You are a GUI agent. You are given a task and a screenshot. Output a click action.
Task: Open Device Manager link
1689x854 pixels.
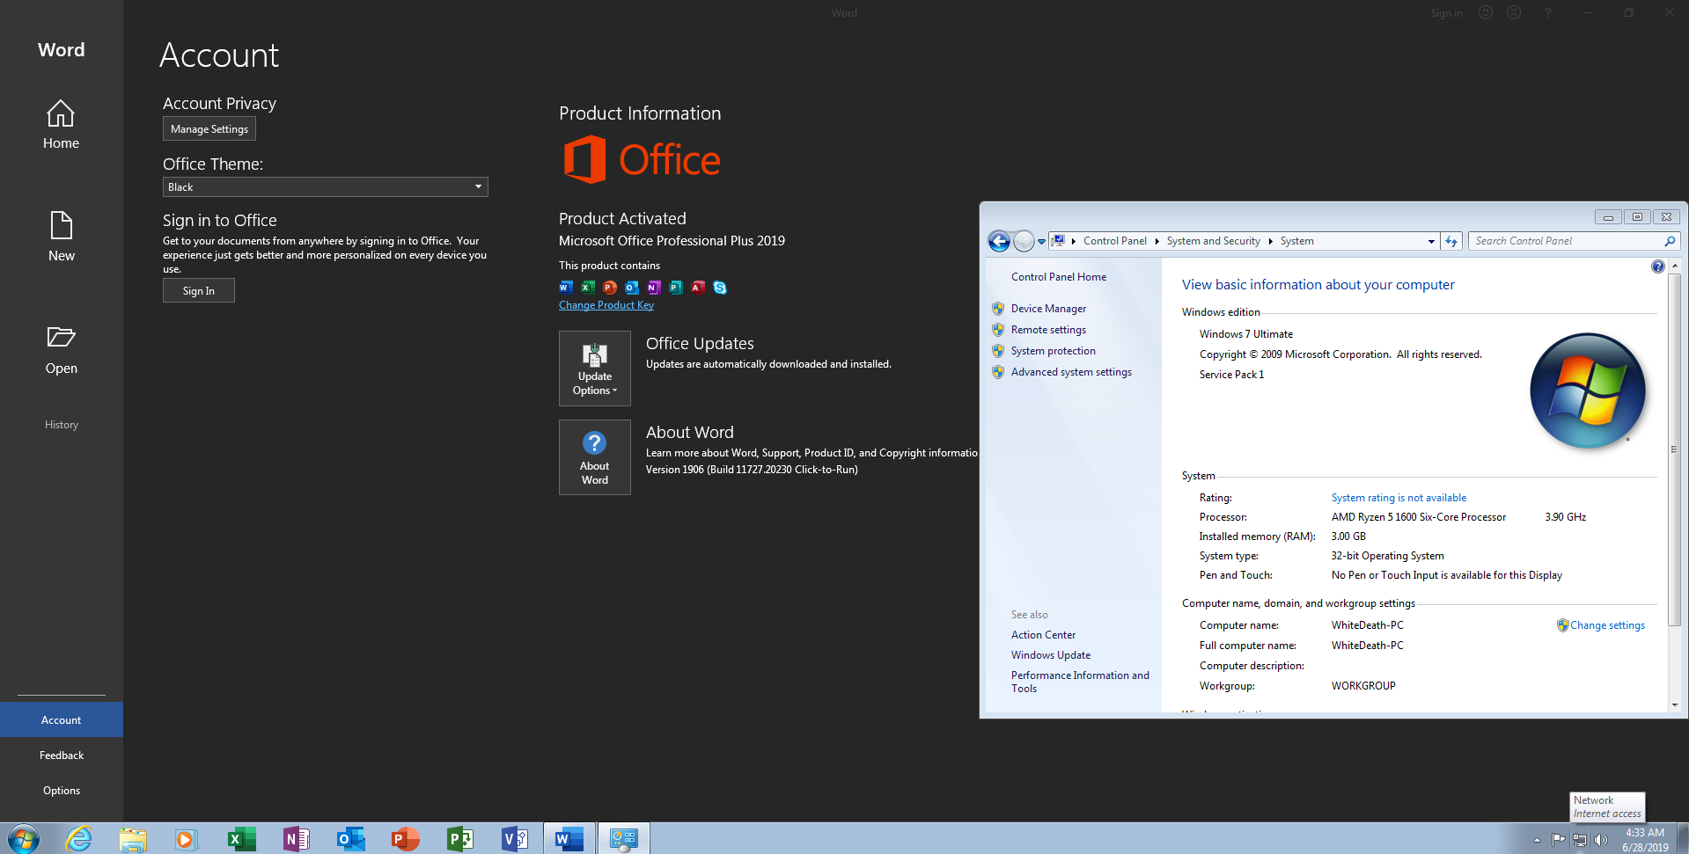click(x=1048, y=309)
